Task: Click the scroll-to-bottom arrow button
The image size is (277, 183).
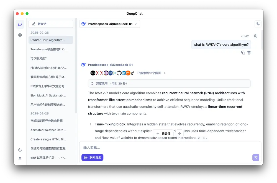Action: (179, 133)
